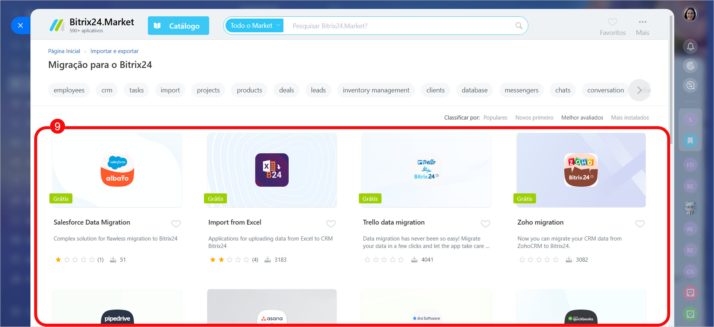
Task: Click the spiral target icon in sidebar
Action: pyautogui.click(x=690, y=66)
